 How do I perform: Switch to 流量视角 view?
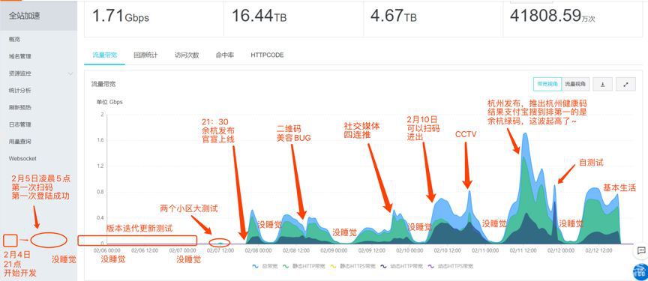(576, 84)
